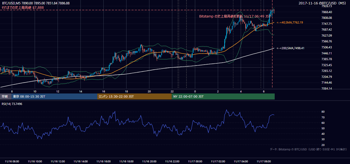Viewport: 350px width, 164px height.
Task: Click hour tick 6 under the price chart
Action: [264, 91]
